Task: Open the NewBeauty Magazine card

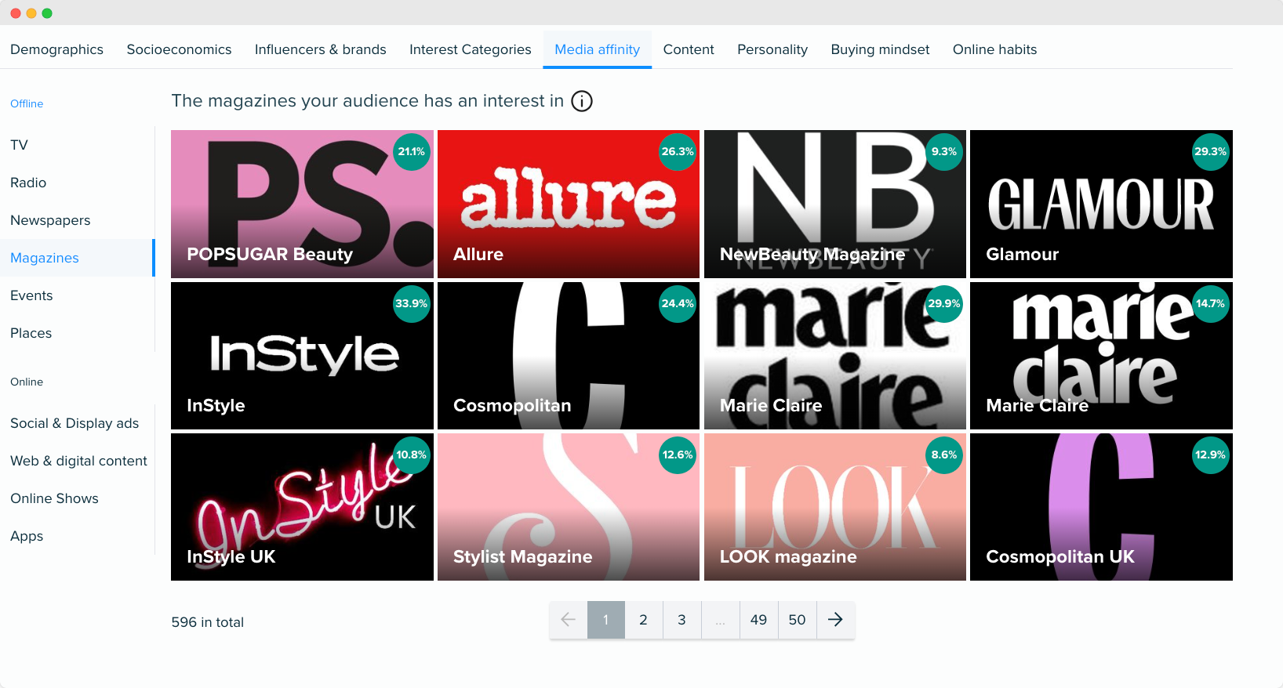Action: [x=835, y=204]
